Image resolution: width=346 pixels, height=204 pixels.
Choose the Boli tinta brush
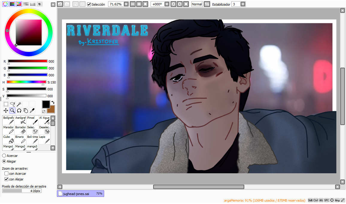[32, 139]
